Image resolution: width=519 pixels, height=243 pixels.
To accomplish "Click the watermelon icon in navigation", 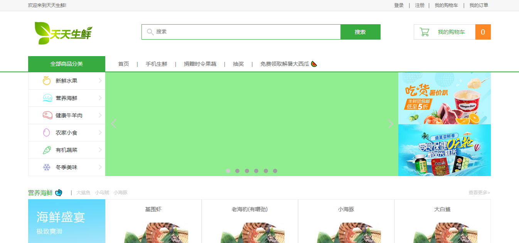I will 314,64.
